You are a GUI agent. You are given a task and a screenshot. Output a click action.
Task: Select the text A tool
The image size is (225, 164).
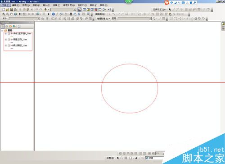(136, 158)
